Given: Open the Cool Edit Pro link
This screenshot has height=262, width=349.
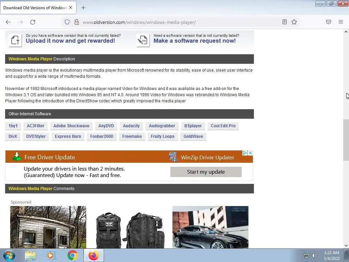Looking at the screenshot, I should [223, 126].
